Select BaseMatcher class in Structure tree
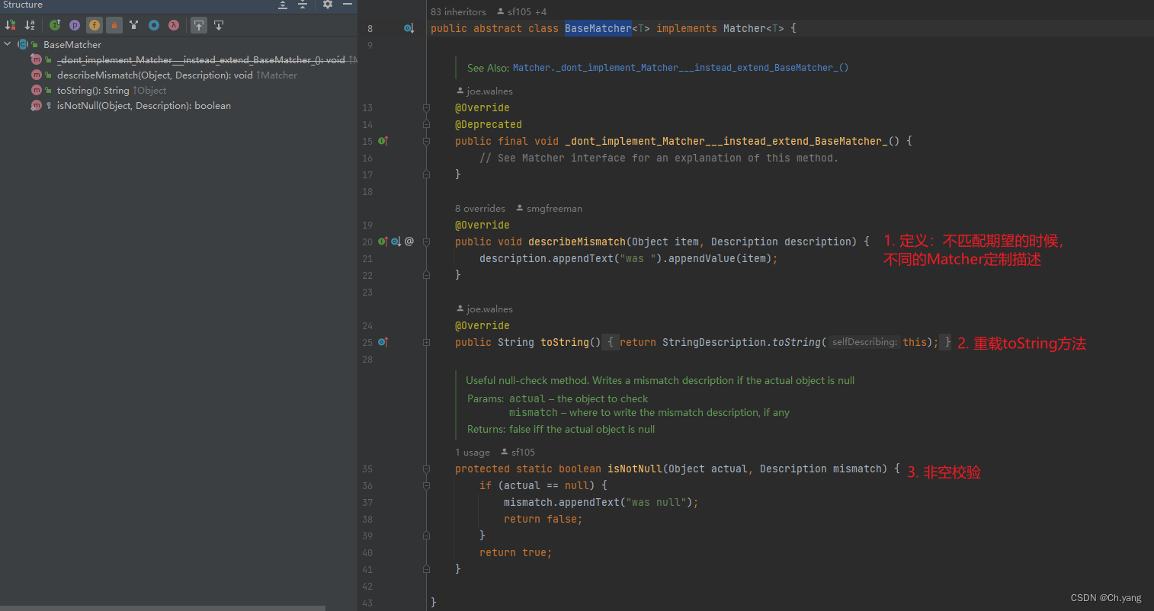 [x=72, y=44]
